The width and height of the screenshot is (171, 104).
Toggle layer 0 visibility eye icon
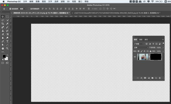pos(135,57)
